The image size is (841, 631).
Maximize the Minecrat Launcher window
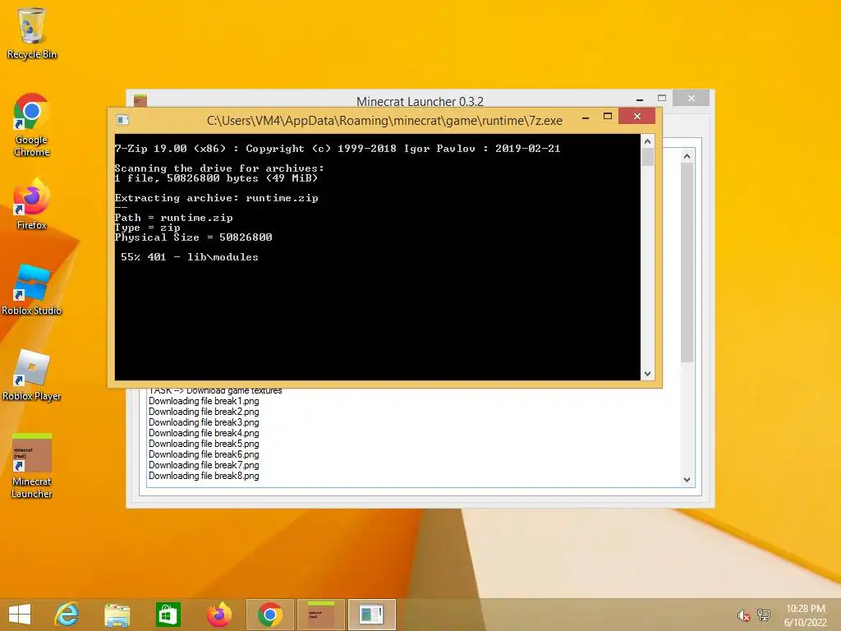662,99
